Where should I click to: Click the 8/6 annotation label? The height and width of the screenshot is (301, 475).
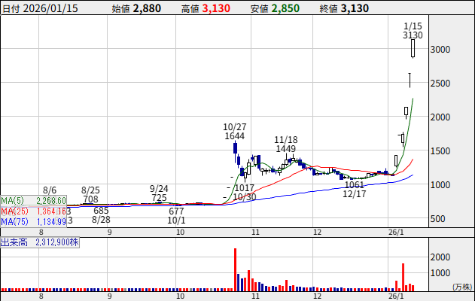click(x=50, y=190)
